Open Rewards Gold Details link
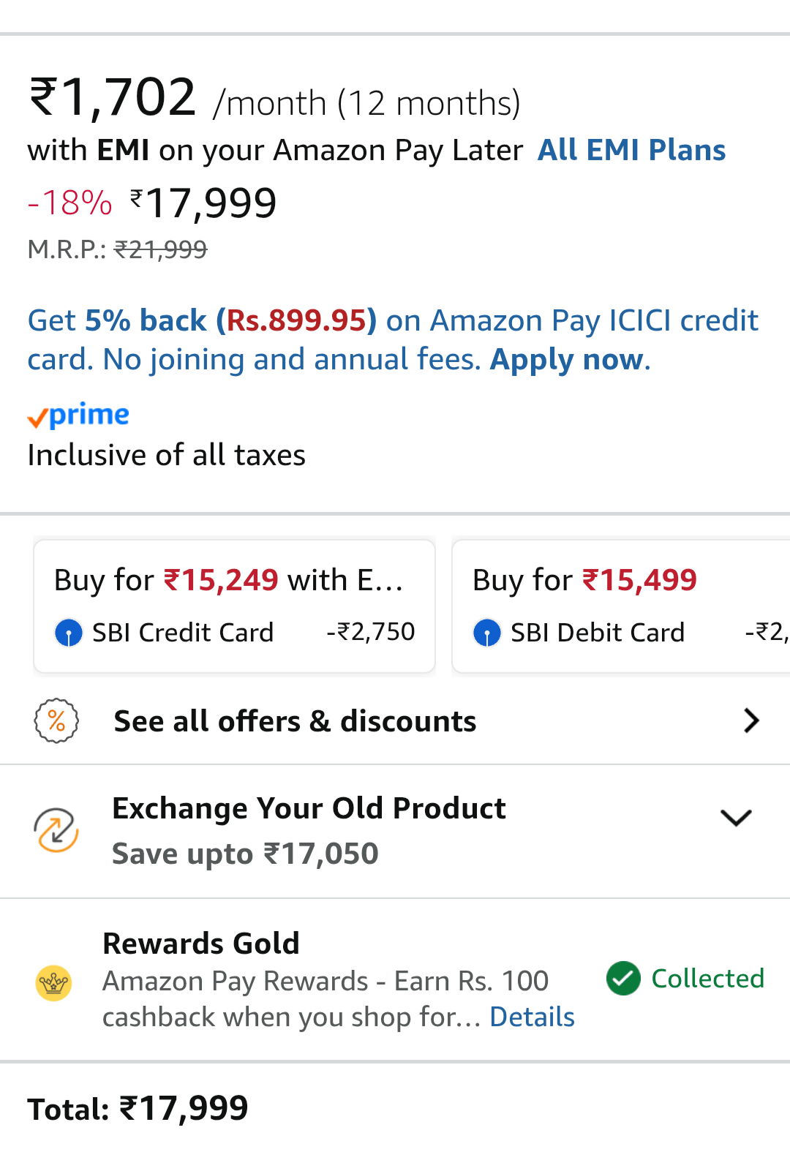The image size is (790, 1163). point(532,1017)
